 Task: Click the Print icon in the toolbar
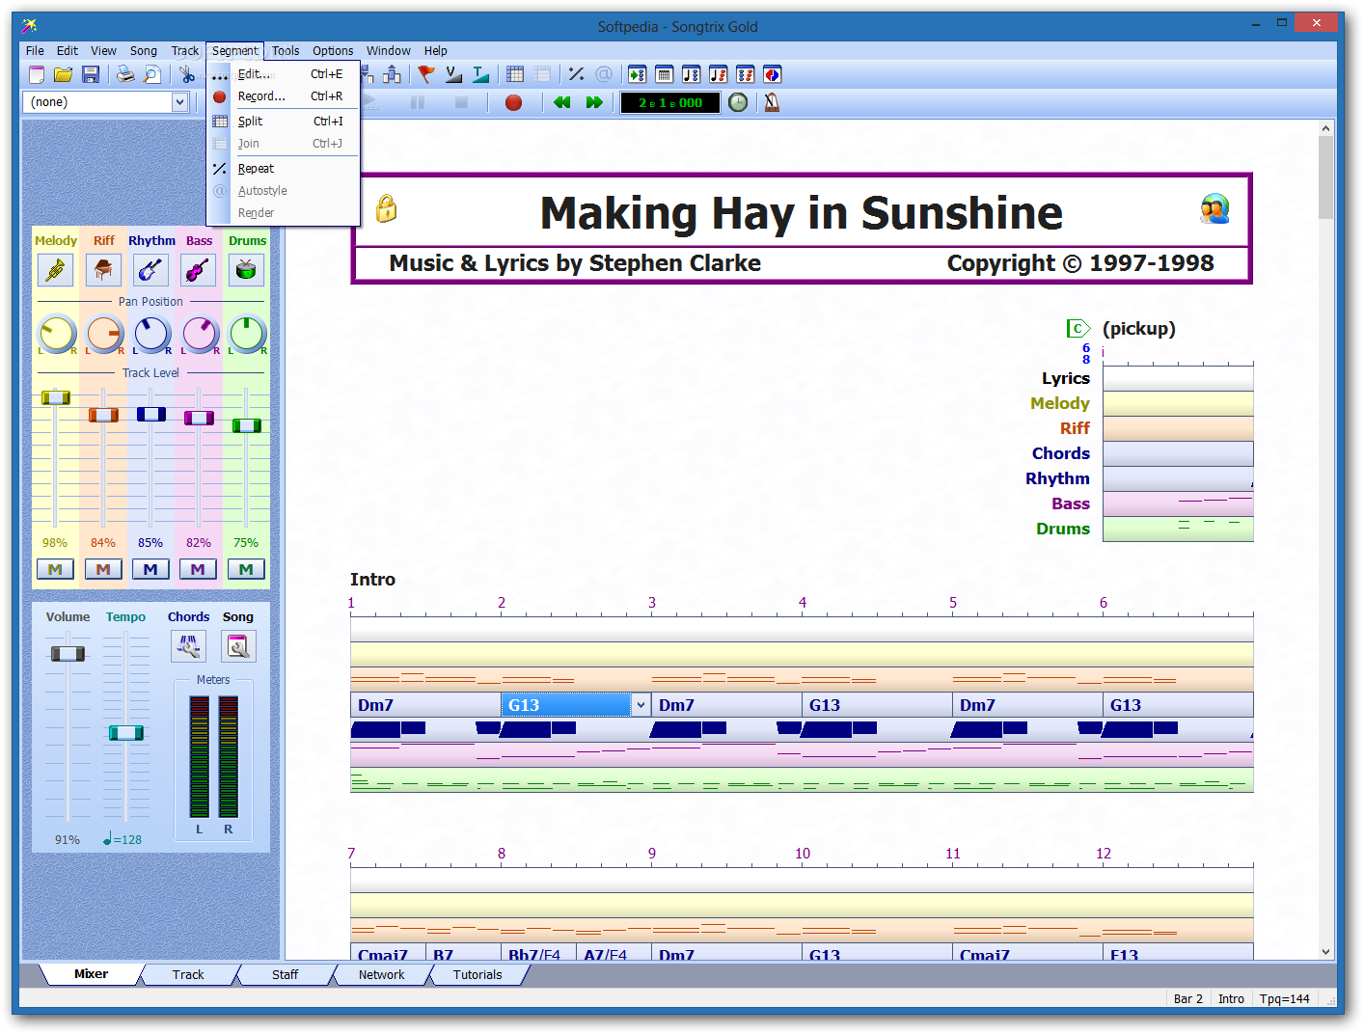125,74
